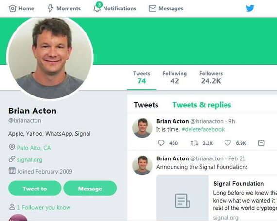Open Messages envelope in top bar
The image size is (277, 221).
(152, 8)
